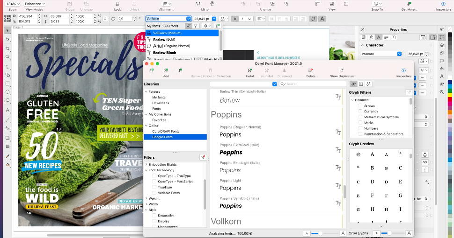Image resolution: width=454 pixels, height=238 pixels.
Task: Click the Glyph Filters funnel icon
Action: pyautogui.click(x=409, y=92)
